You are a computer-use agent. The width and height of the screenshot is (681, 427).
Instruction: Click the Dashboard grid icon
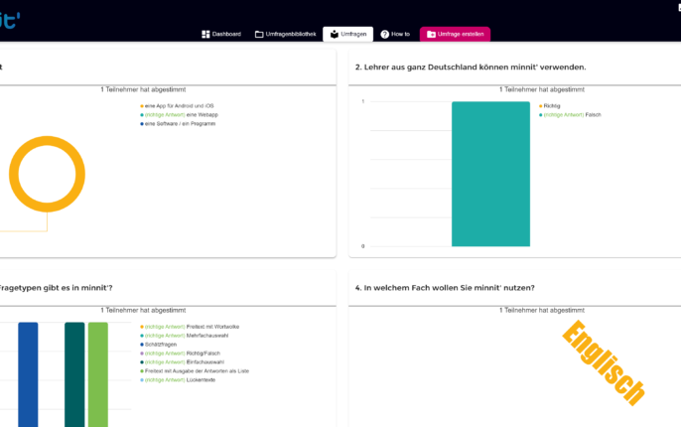click(205, 34)
